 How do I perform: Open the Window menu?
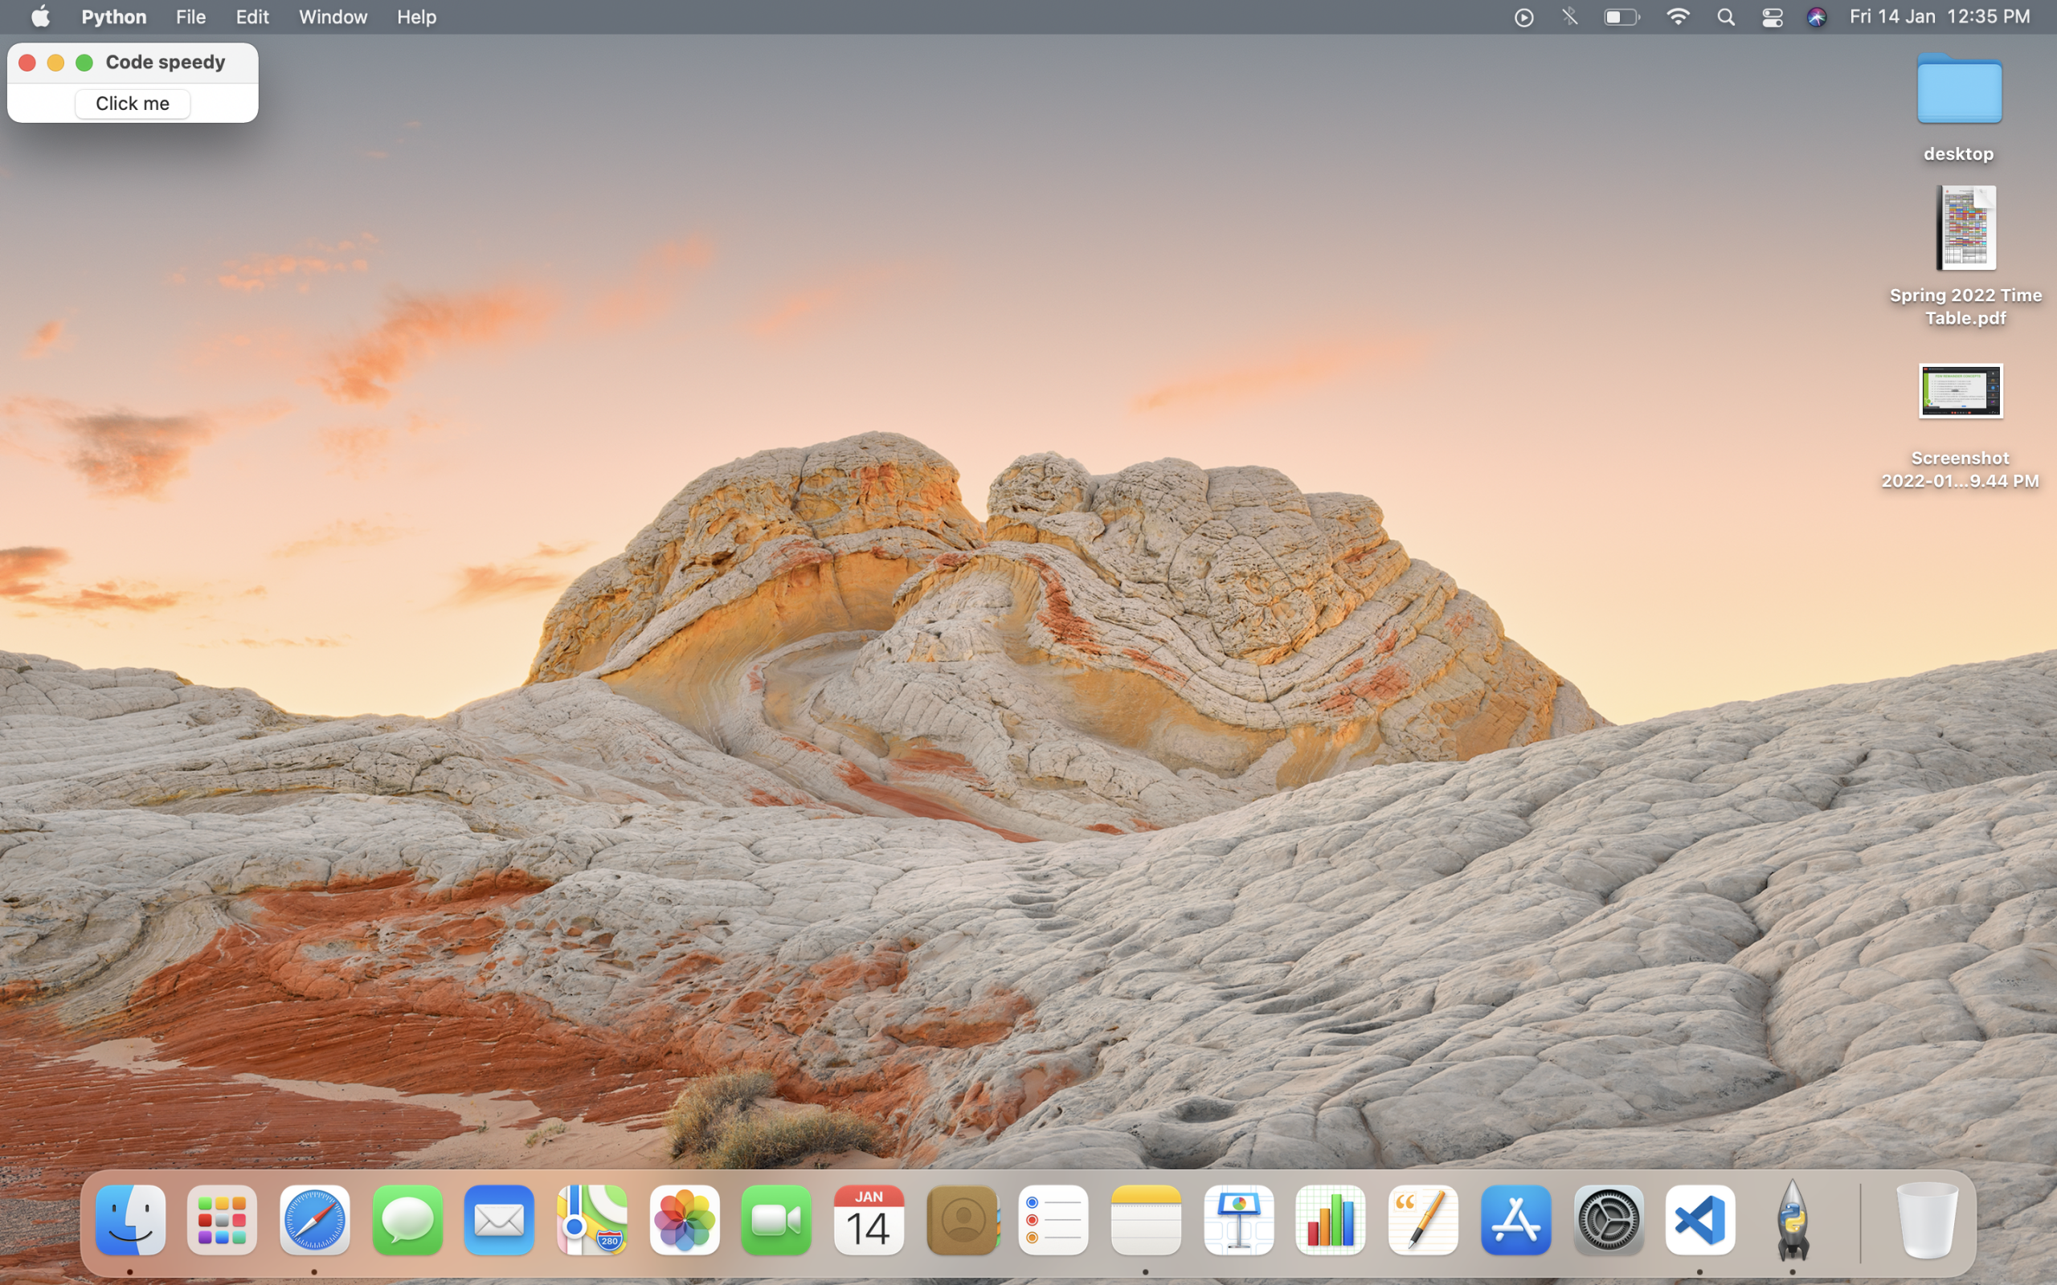[333, 17]
